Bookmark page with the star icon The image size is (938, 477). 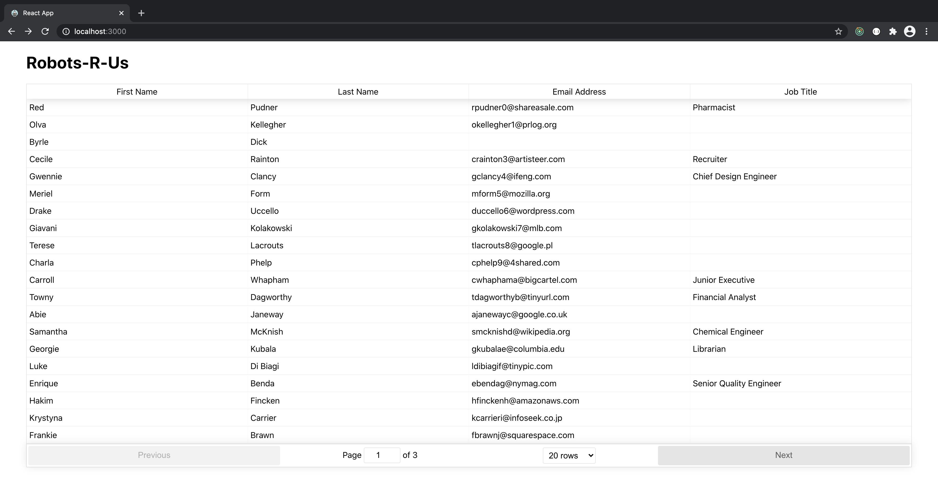(x=838, y=32)
